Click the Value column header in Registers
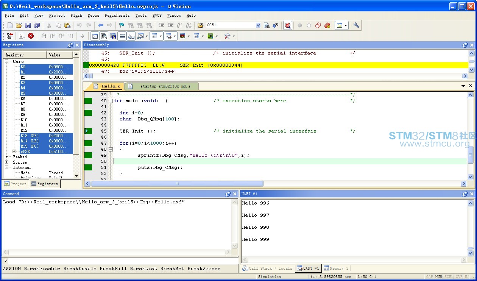This screenshot has width=477, height=281. (60, 55)
